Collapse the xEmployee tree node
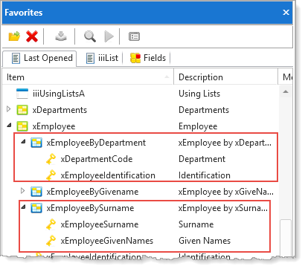The width and height of the screenshot is (305, 269). (9, 126)
